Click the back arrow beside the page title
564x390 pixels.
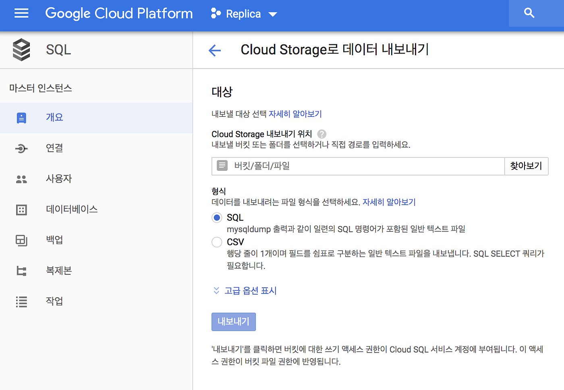(x=215, y=50)
